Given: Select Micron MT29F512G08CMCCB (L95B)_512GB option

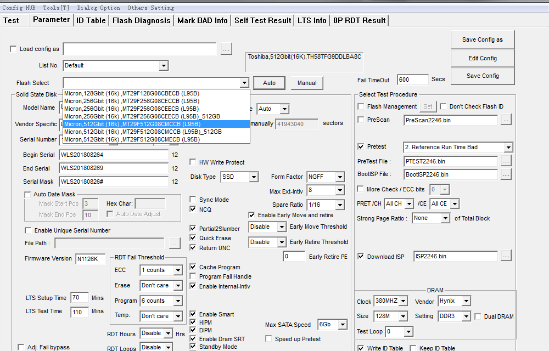Looking at the screenshot, I should point(156,132).
